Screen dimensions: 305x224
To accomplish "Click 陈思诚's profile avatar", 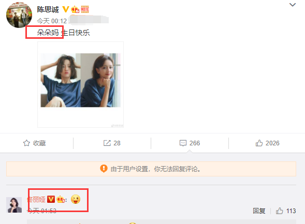I will coord(19,15).
